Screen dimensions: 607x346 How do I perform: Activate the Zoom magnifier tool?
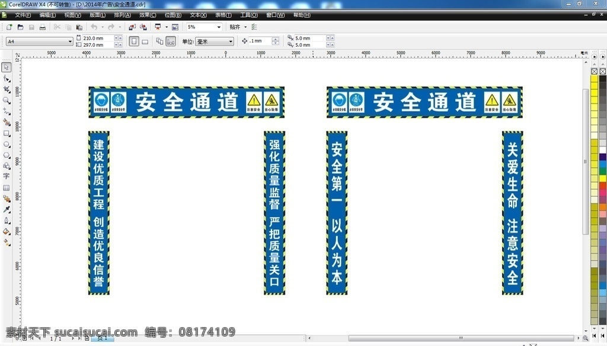pyautogui.click(x=6, y=101)
